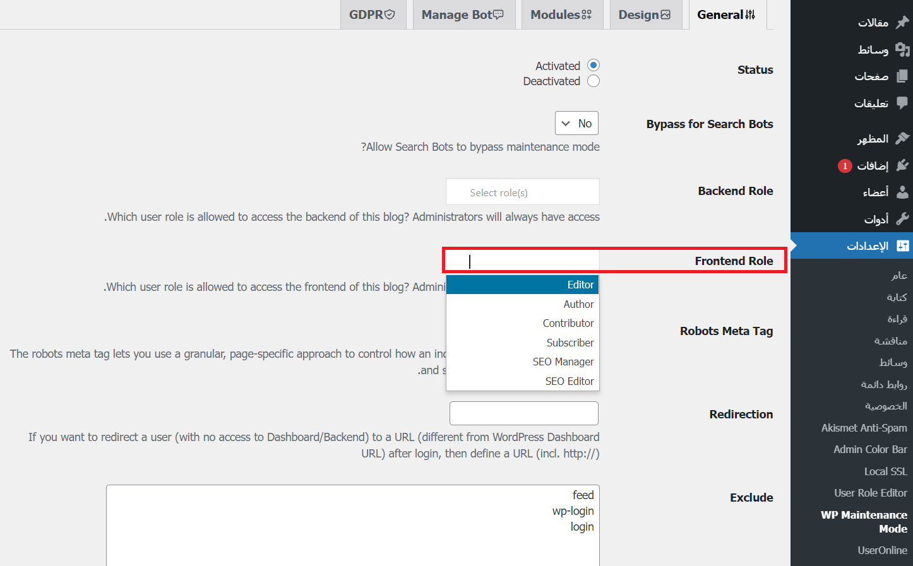Click the Media icon in sidebar
913x566 pixels.
click(902, 49)
